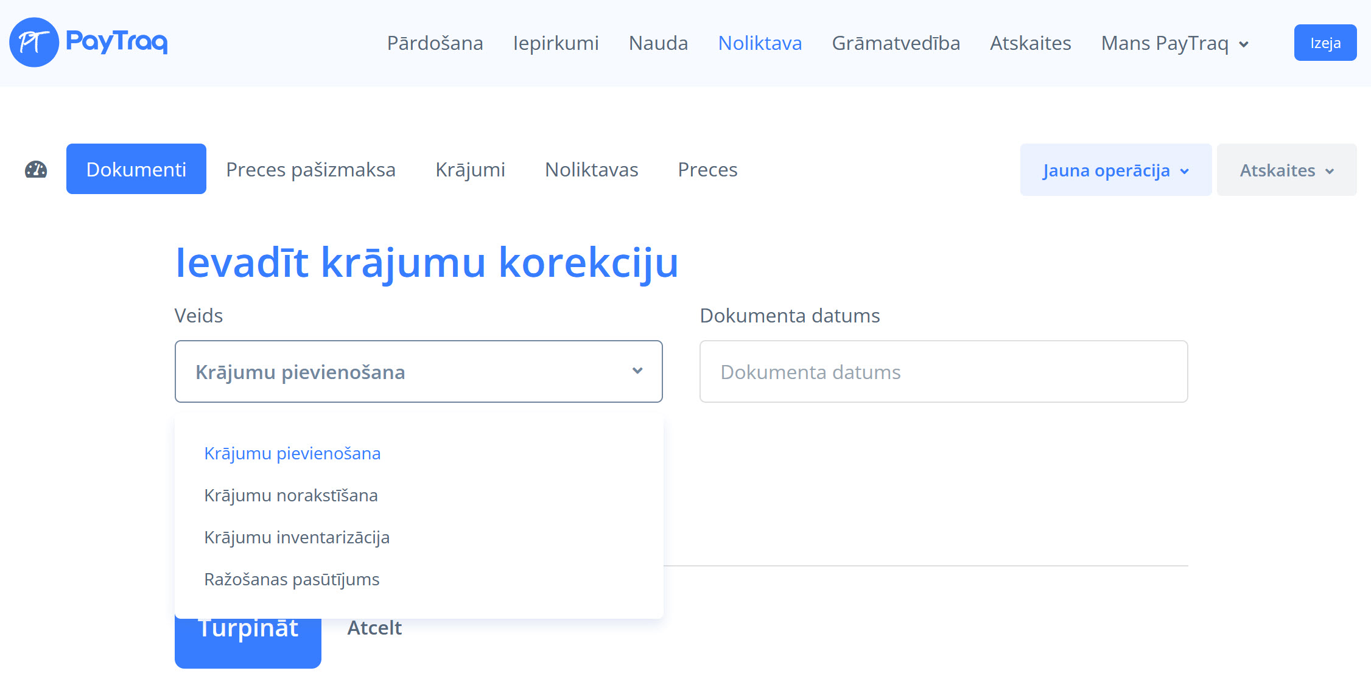The height and width of the screenshot is (679, 1371).
Task: Open the Krājumi tab
Action: point(470,170)
